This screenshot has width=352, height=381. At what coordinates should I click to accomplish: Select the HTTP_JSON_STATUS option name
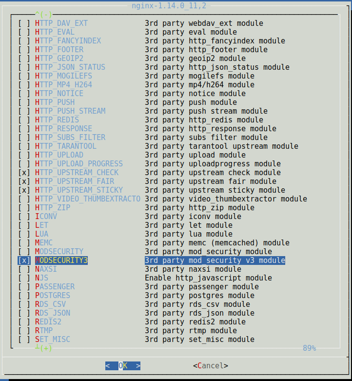(x=70, y=67)
